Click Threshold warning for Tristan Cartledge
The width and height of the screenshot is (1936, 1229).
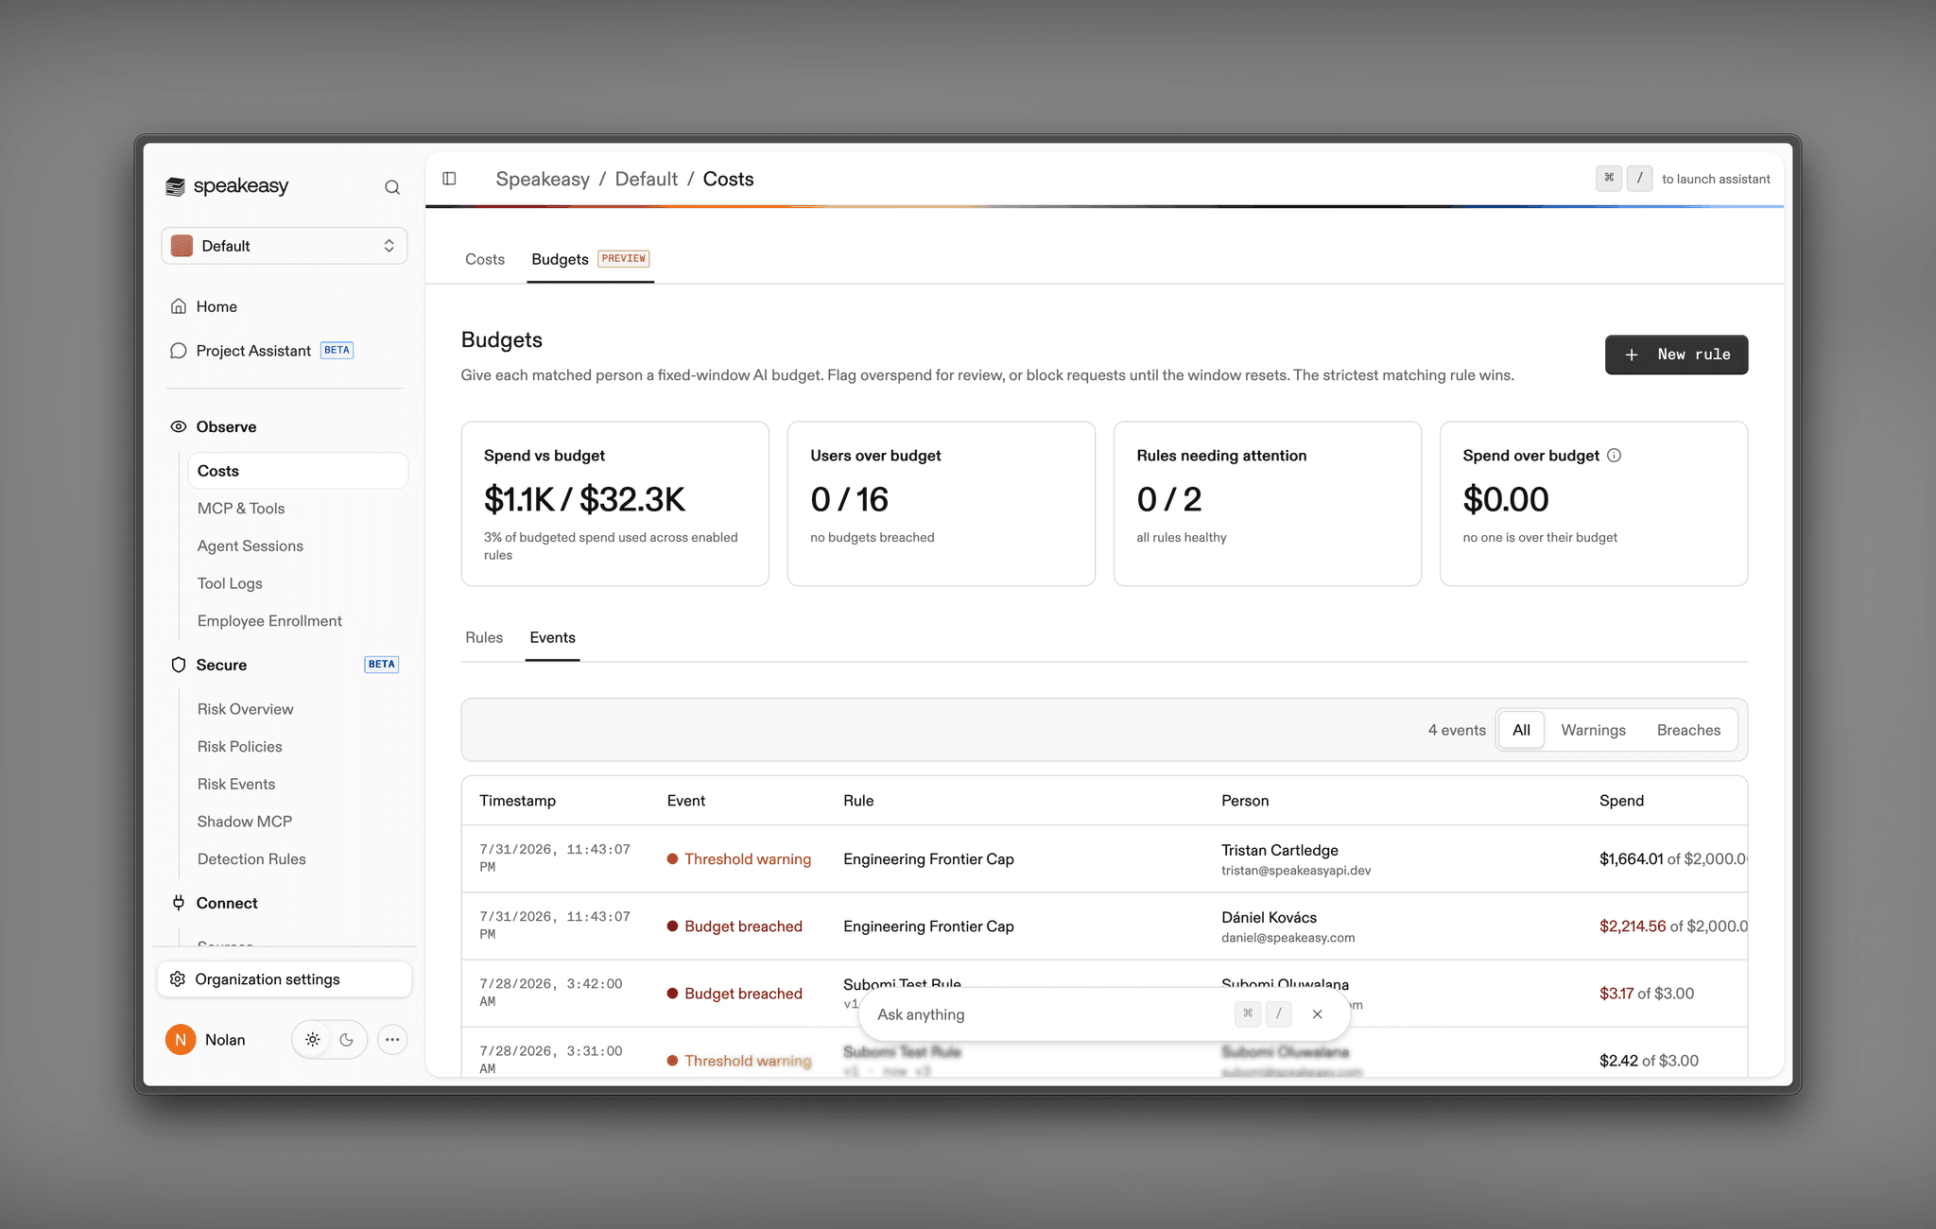739,859
